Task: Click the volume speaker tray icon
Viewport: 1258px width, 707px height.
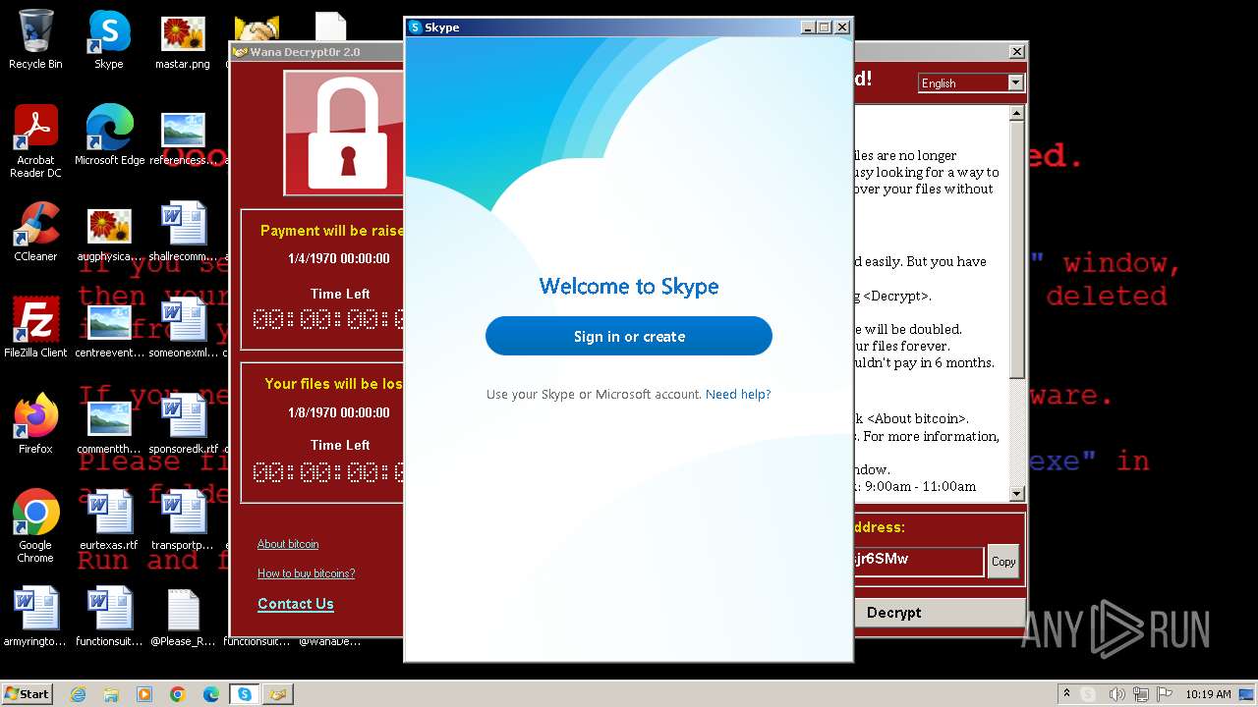Action: pos(1116,694)
